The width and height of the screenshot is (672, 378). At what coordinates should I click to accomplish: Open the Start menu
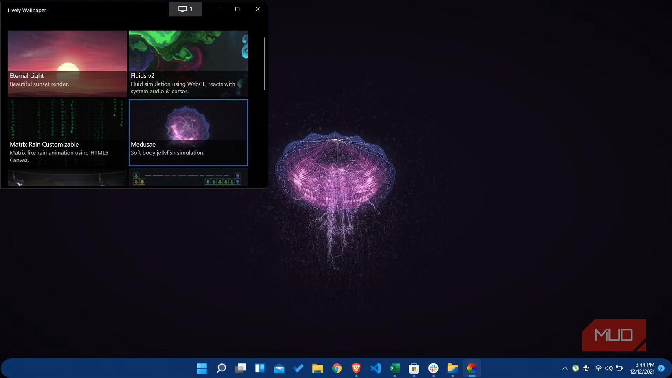[201, 369]
